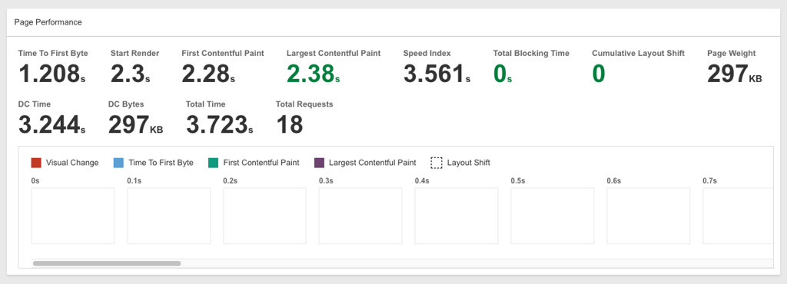Click the Page Weight metric label
The image size is (787, 284).
[x=732, y=53]
